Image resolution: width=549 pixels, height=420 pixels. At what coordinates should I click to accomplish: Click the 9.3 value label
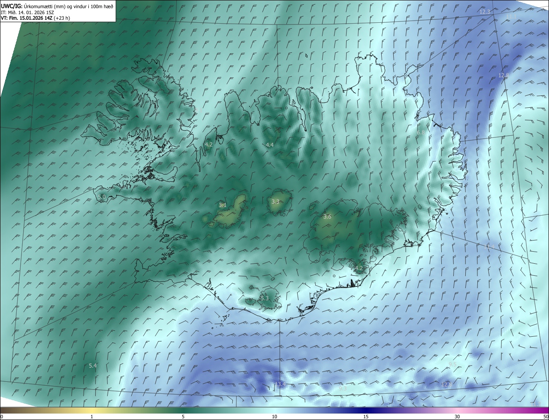[342, 388]
